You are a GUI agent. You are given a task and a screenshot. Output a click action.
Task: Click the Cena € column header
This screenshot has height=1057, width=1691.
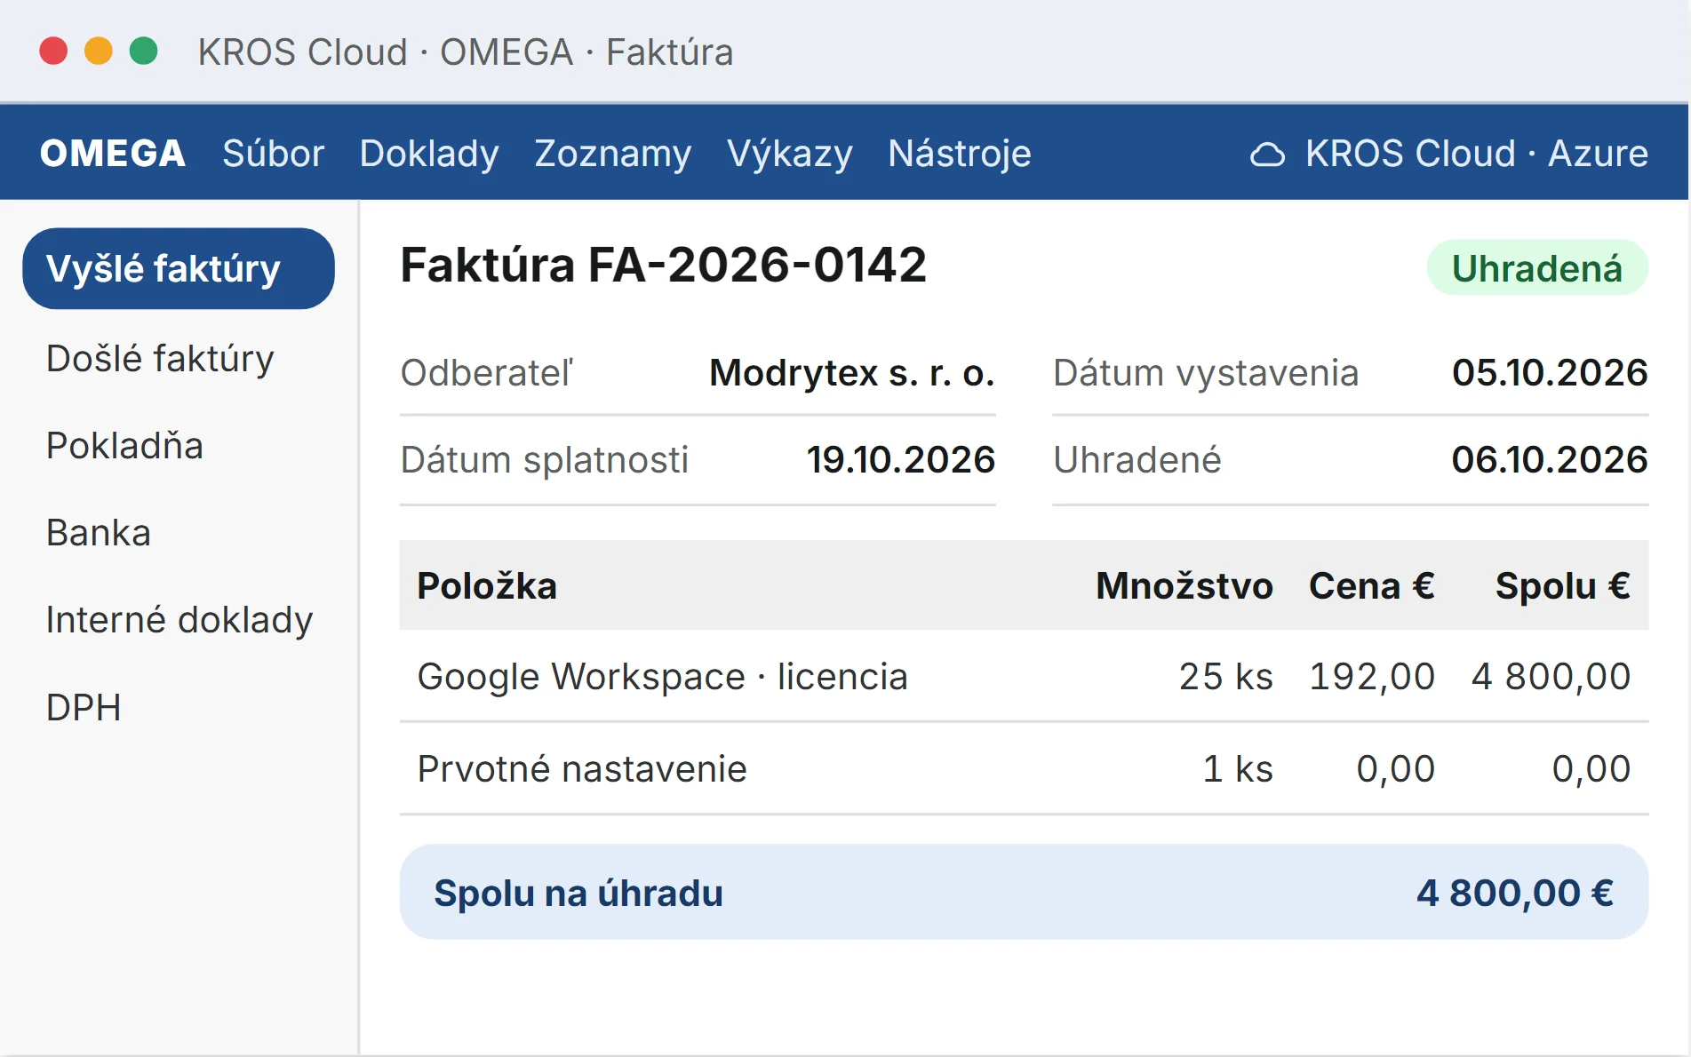1371,586
